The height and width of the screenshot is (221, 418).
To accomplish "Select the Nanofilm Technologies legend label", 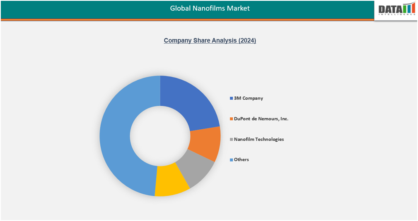I will [259, 139].
